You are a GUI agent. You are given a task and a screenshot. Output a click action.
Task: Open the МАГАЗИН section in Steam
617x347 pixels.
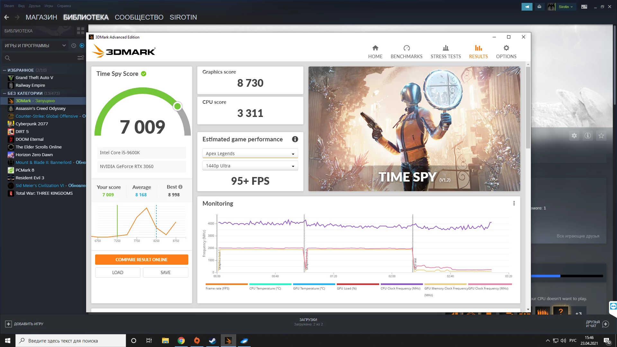pyautogui.click(x=41, y=17)
